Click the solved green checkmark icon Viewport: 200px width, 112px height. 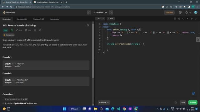12,30
